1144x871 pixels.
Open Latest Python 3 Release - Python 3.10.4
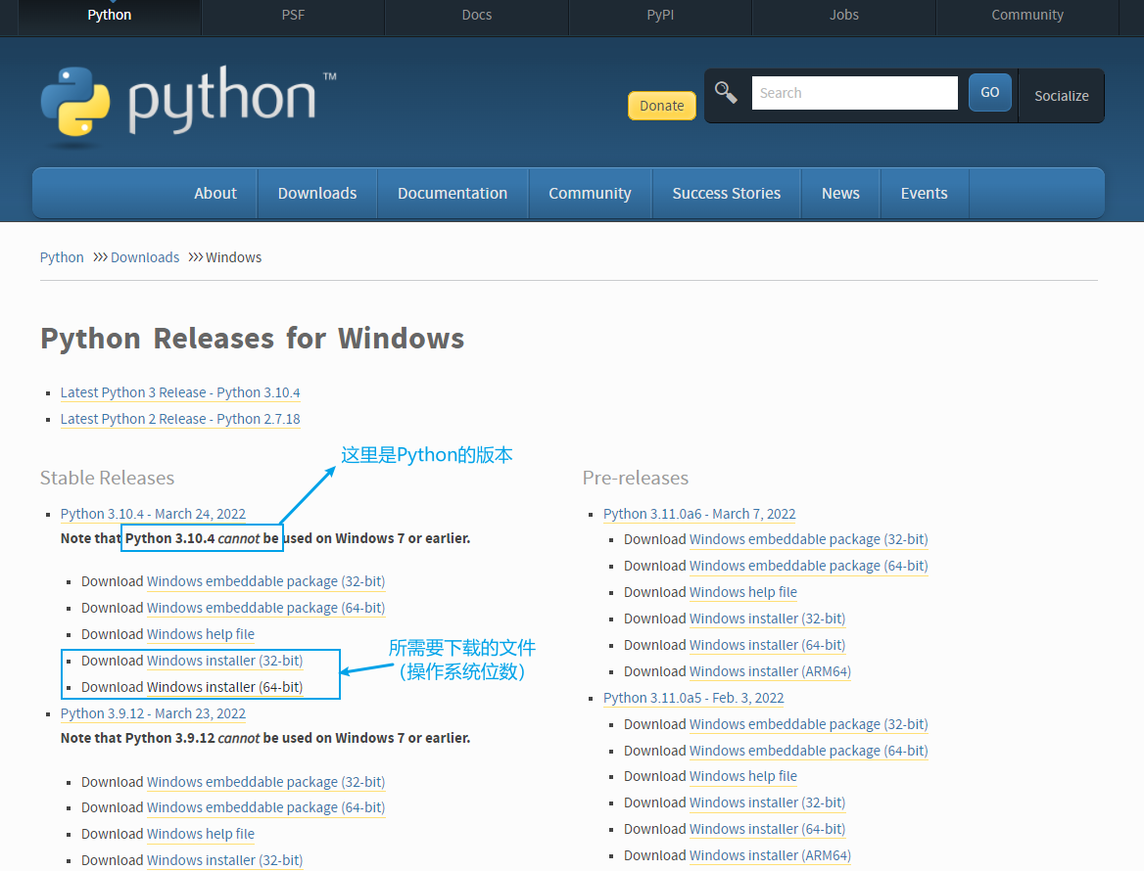[x=180, y=392]
